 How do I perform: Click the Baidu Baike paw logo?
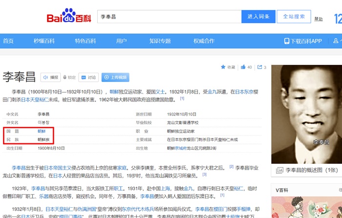pyautogui.click(x=69, y=16)
